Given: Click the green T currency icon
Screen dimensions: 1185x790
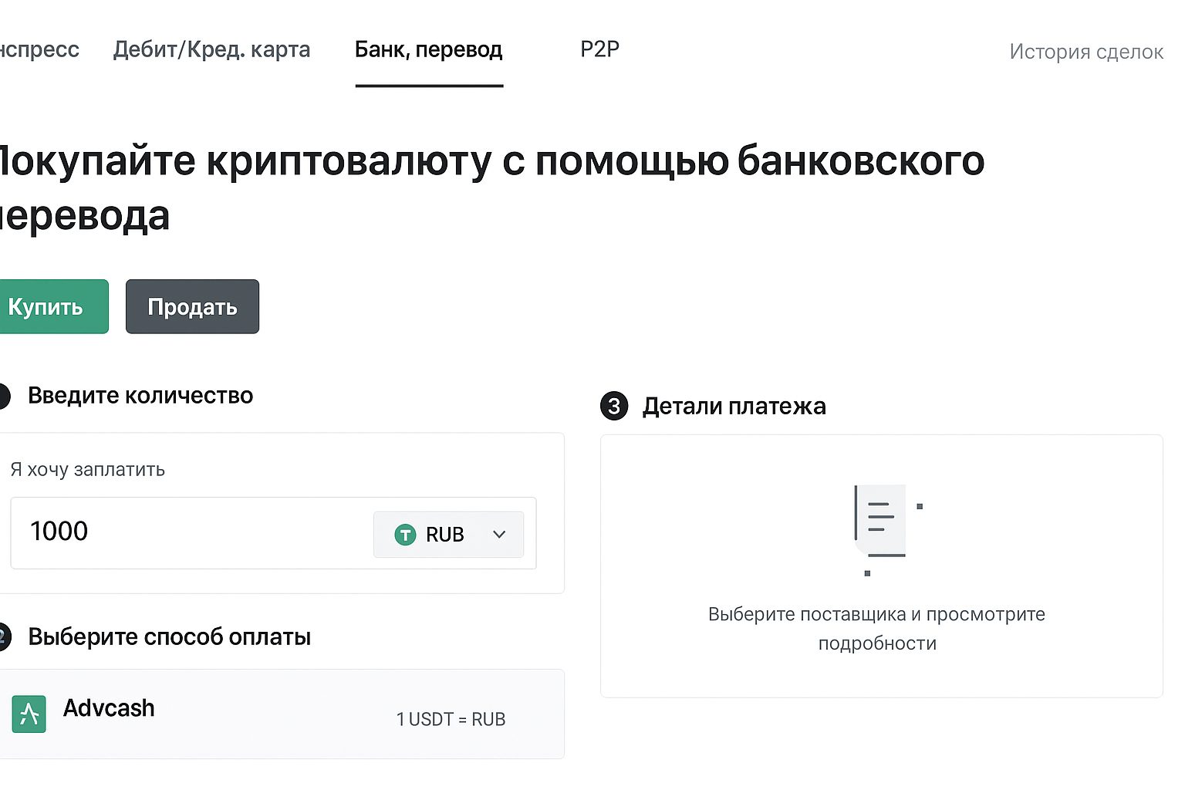Looking at the screenshot, I should (405, 535).
